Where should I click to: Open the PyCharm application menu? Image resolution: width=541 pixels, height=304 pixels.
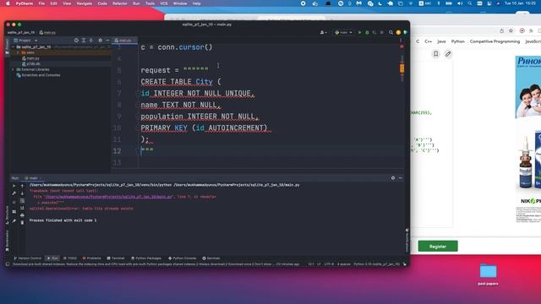click(x=25, y=3)
